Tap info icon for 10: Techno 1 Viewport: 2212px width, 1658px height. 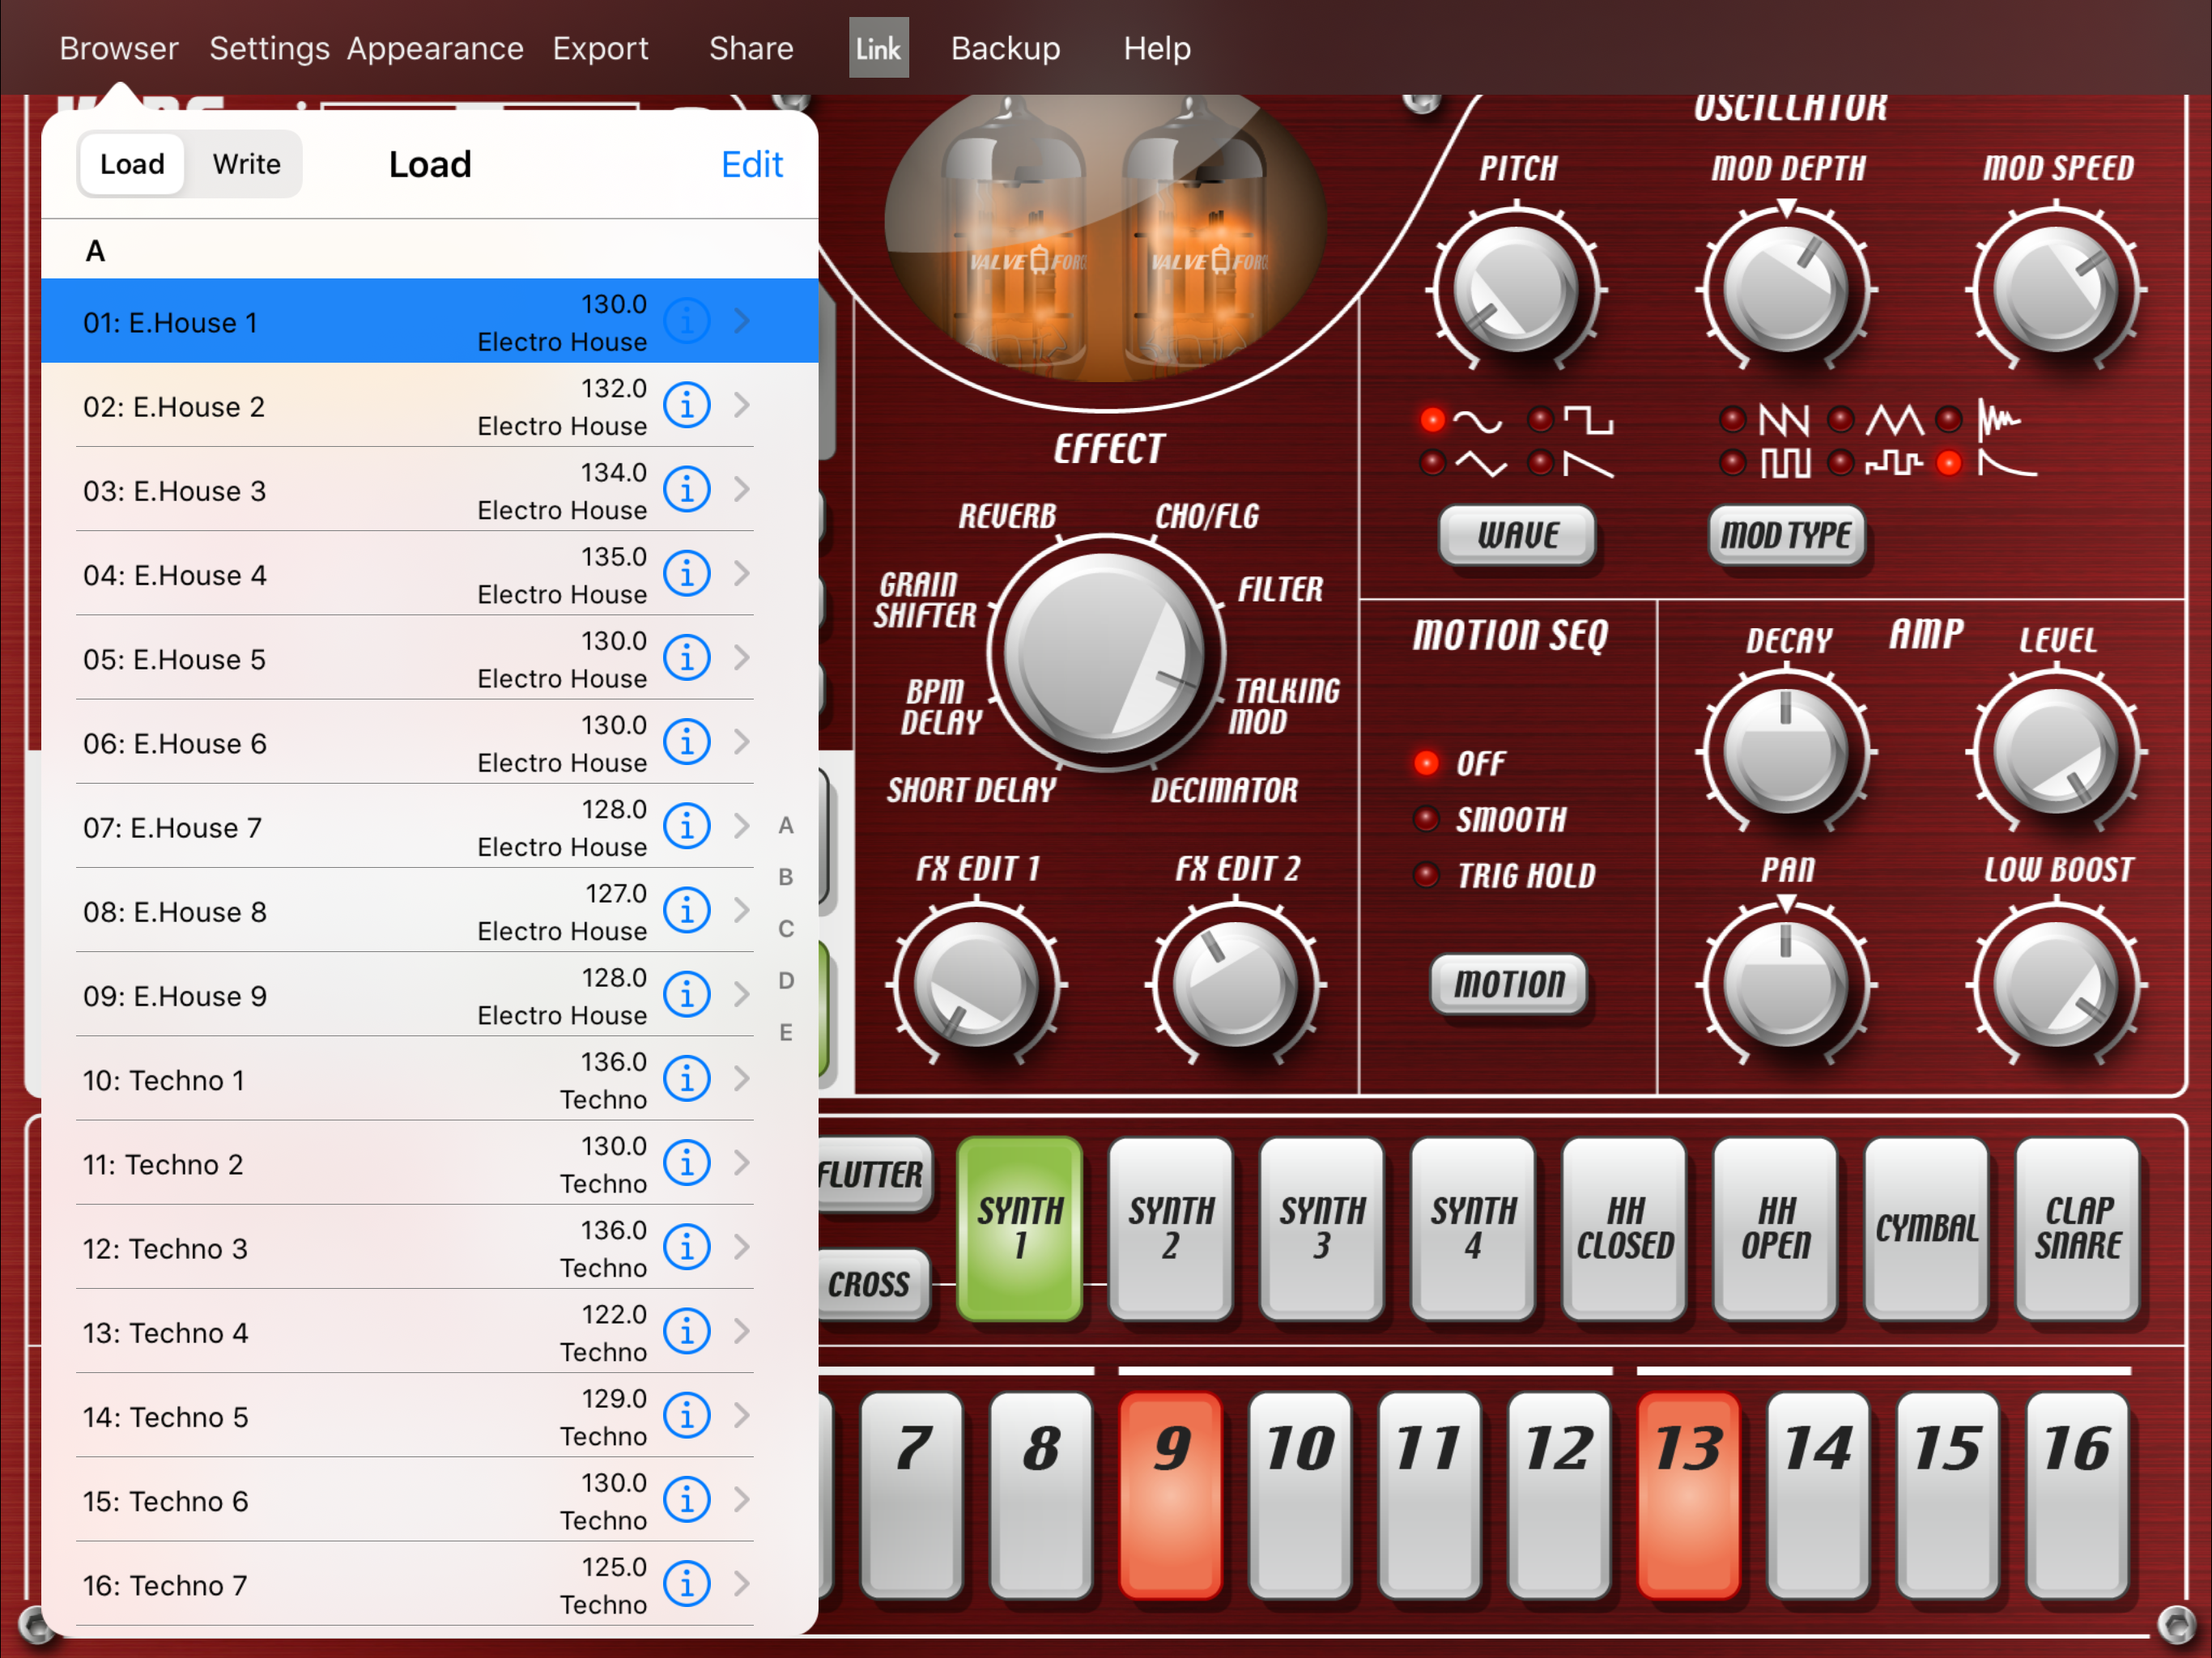[x=687, y=1079]
